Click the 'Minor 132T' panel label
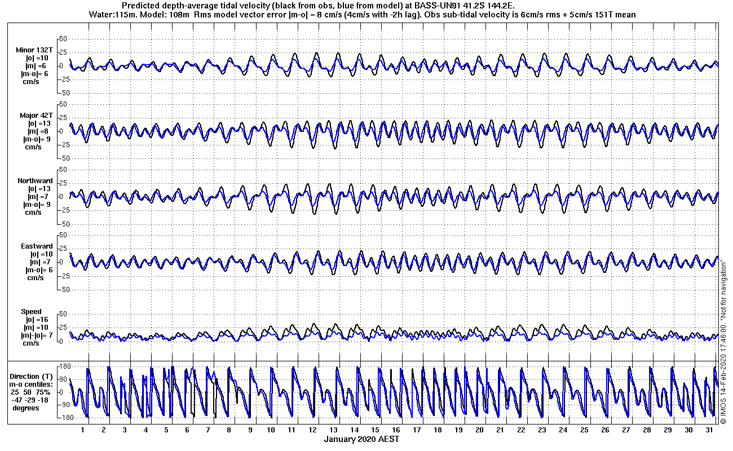The height and width of the screenshot is (451, 733). click(34, 50)
